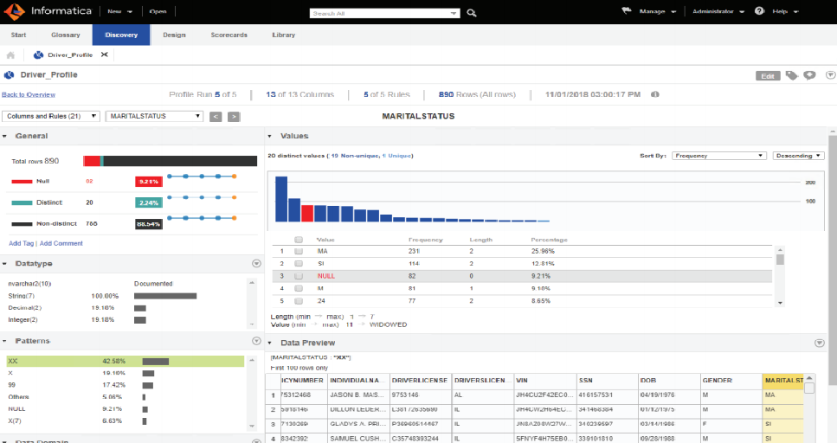Open the comments speech bubble icon
Screen dimensions: 837x443
coord(810,75)
